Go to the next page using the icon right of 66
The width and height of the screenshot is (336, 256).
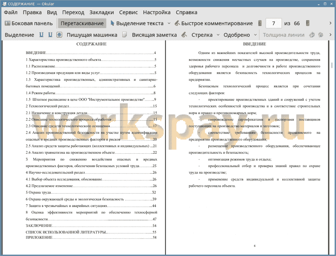click(308, 23)
